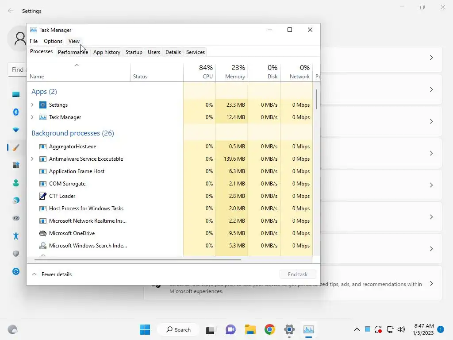This screenshot has width=453, height=340.
Task: Sort processes by Disk column
Action: tap(264, 72)
